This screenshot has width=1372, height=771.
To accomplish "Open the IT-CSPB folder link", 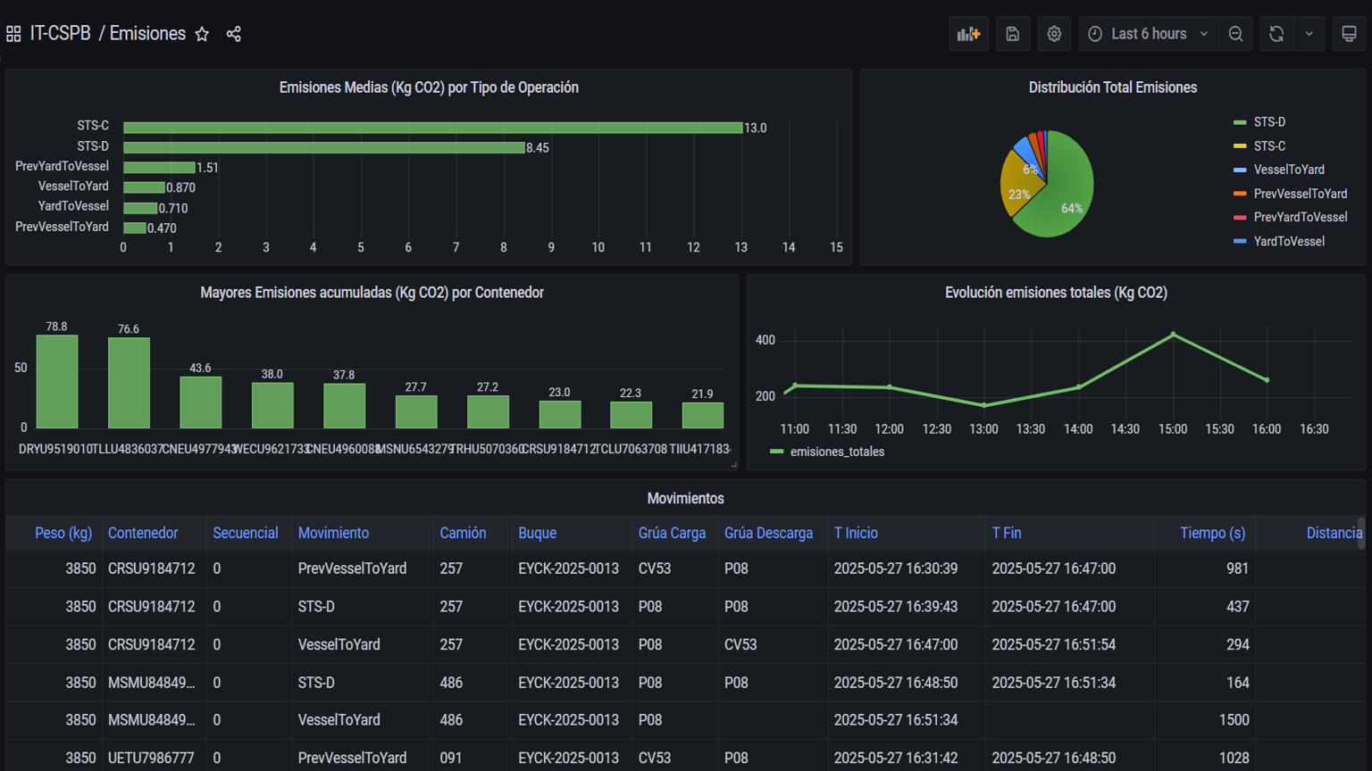I will 61,34.
